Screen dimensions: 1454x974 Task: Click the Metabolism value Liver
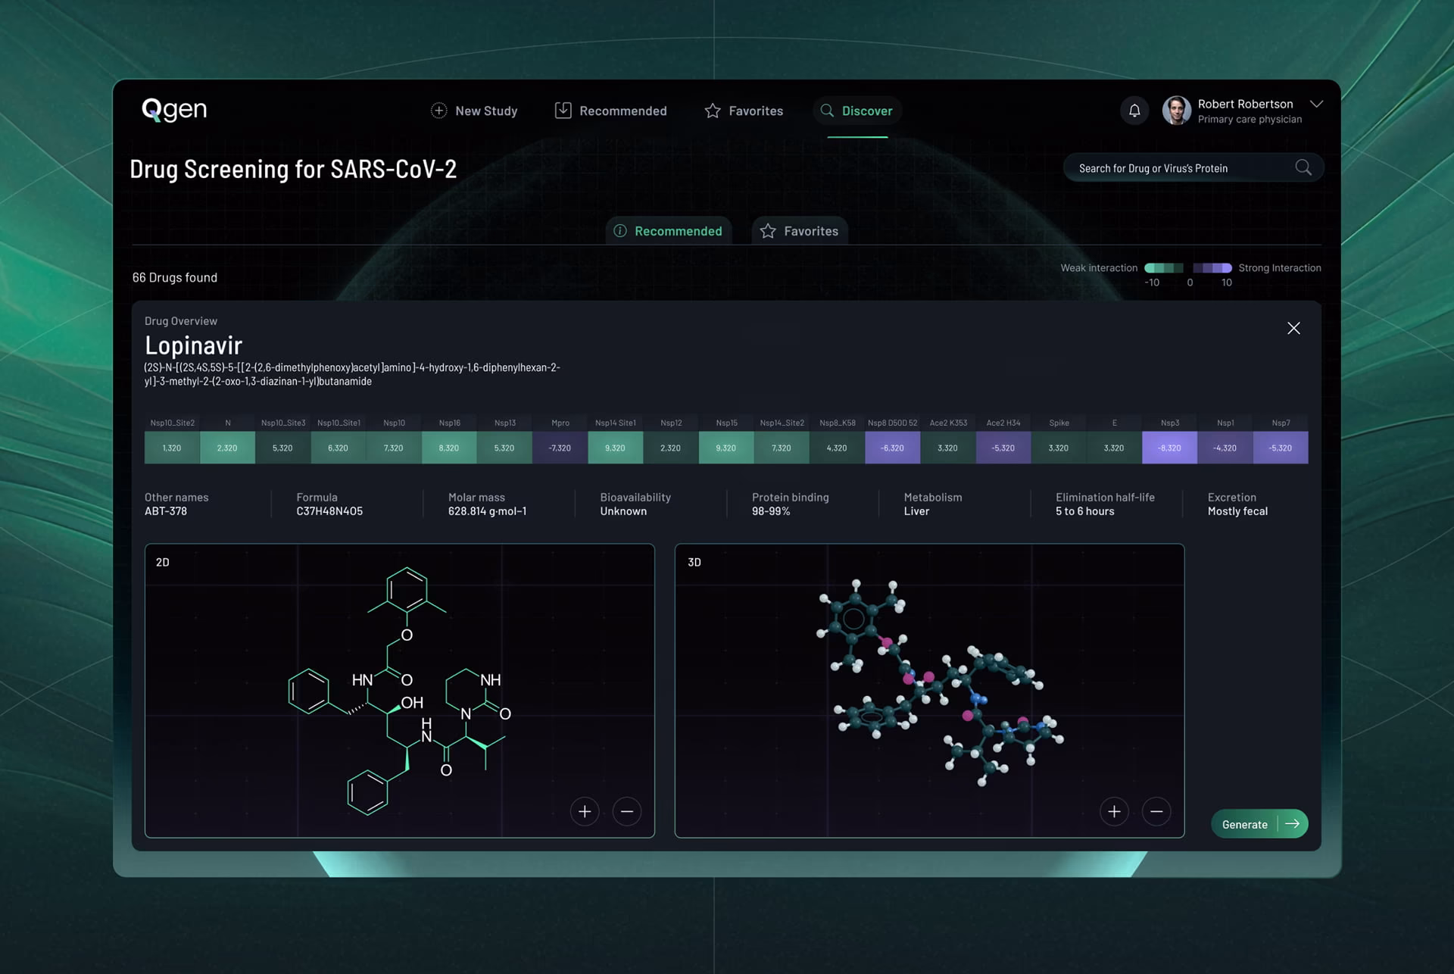(916, 511)
